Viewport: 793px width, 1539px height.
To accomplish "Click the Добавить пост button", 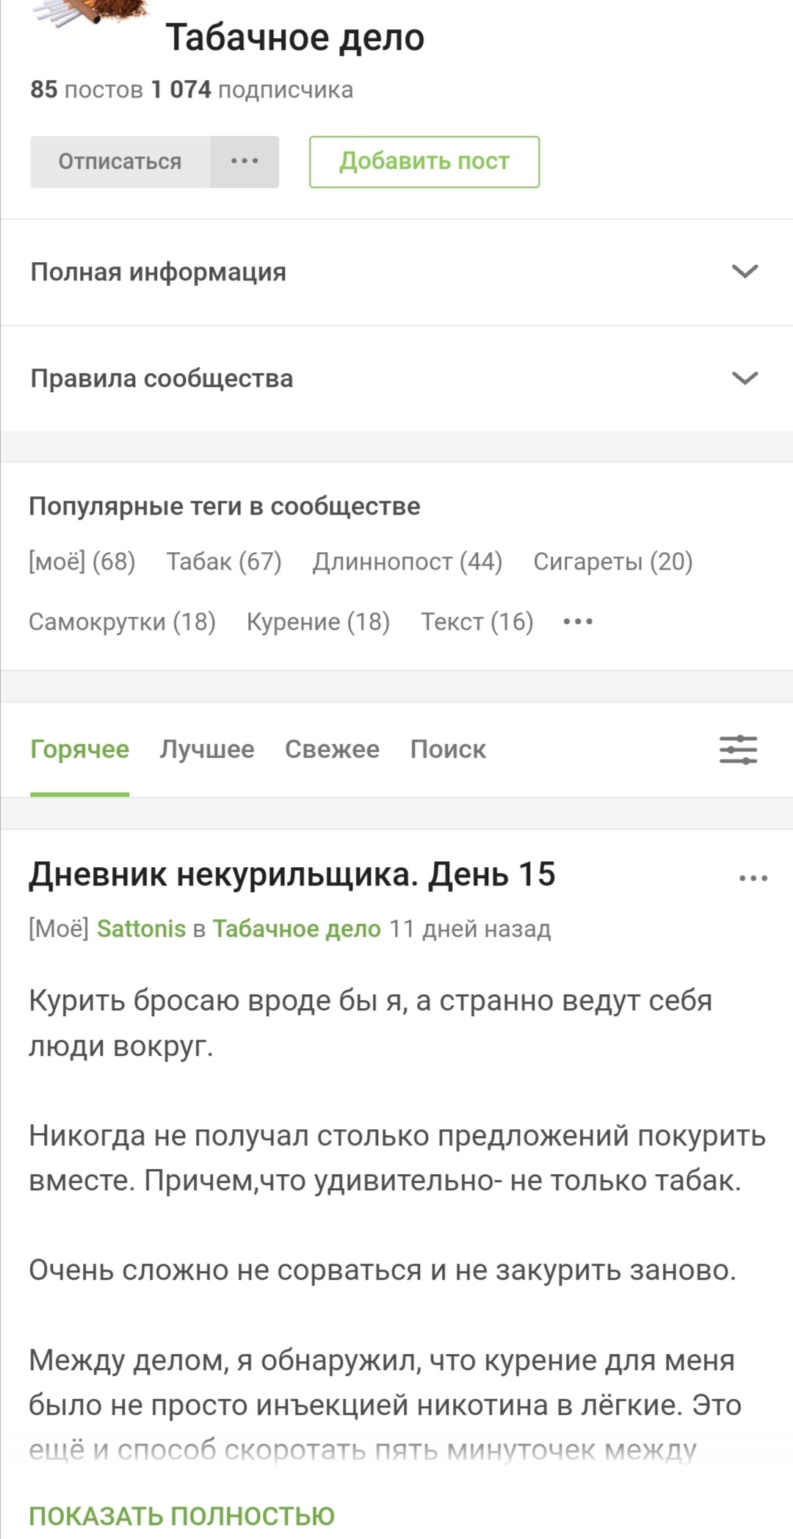I will tap(424, 162).
